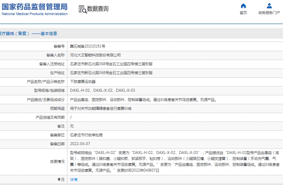Go to 首页 text link
The image size is (283, 186).
[243, 13]
